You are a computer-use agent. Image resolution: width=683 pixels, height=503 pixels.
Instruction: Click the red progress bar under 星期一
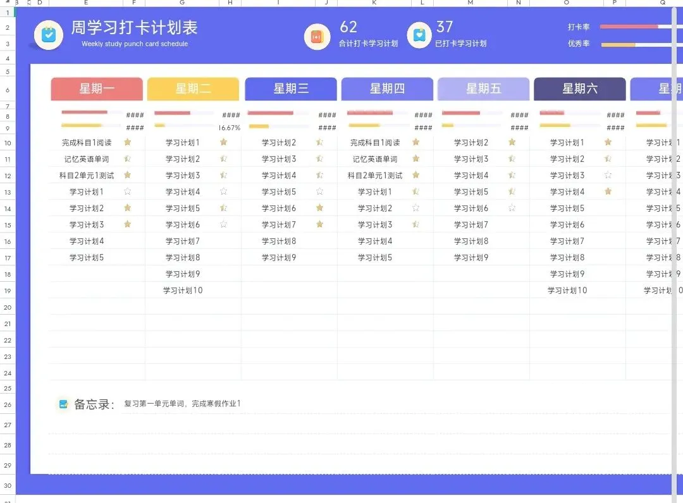(x=84, y=112)
